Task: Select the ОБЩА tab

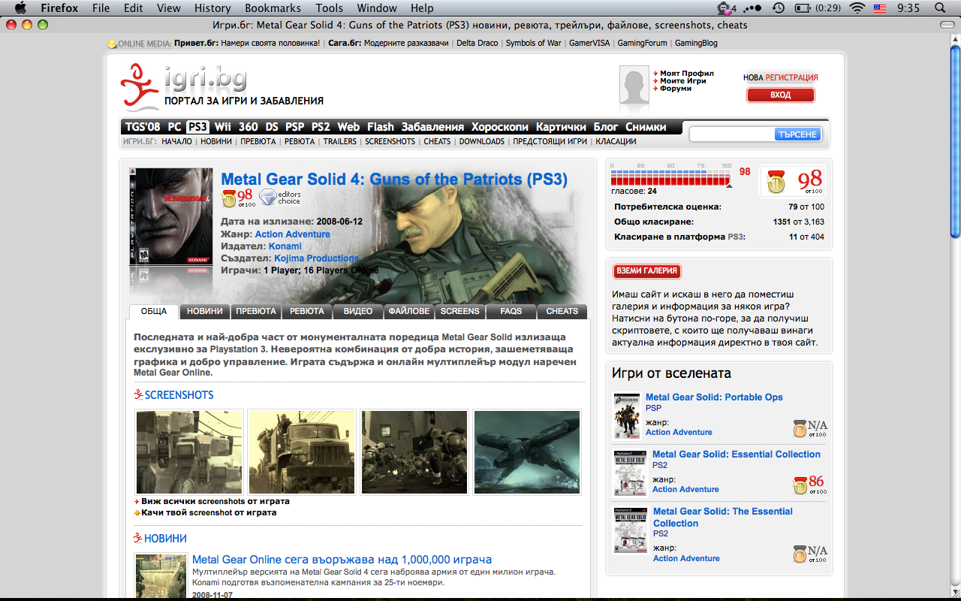Action: click(x=154, y=311)
